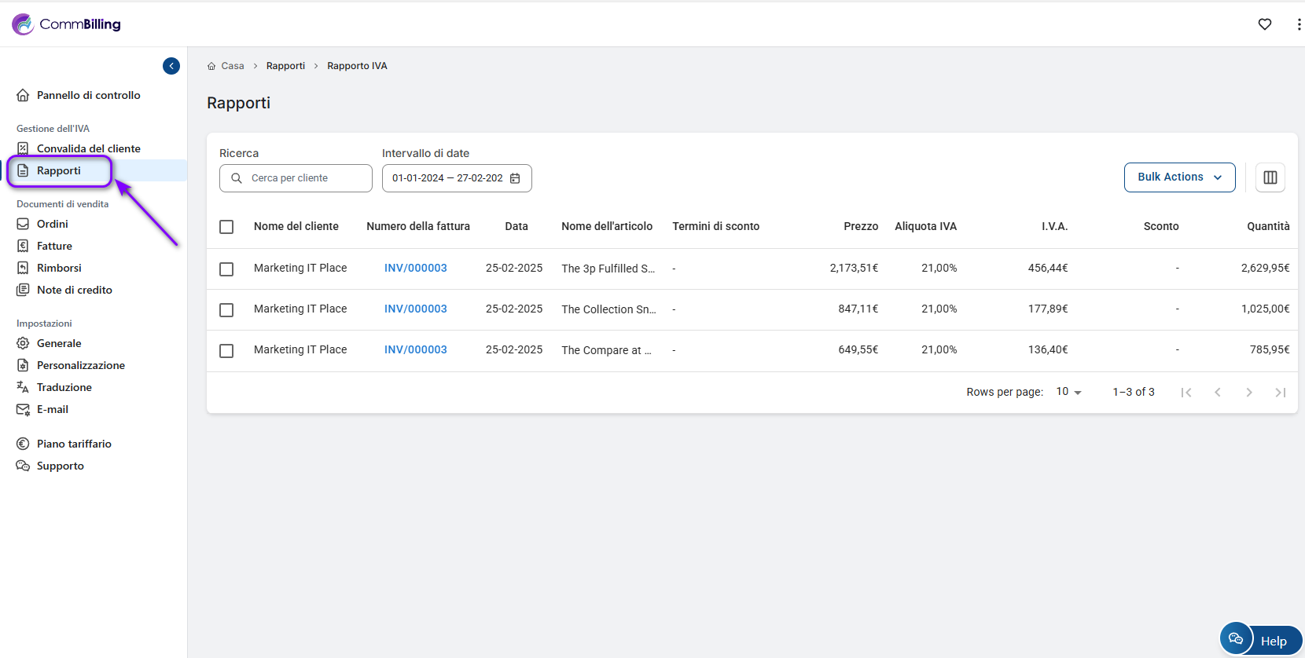Click the Rapporti breadcrumb link
This screenshot has height=658, width=1305.
(285, 66)
